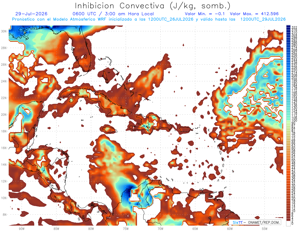
Task: Click the '70W' longitude label
Action: (x=160, y=229)
